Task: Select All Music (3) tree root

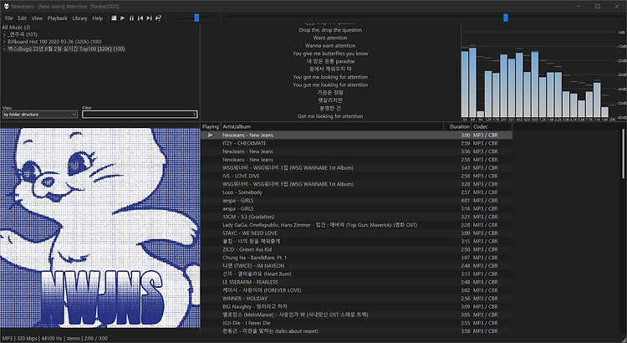Action: click(x=16, y=28)
